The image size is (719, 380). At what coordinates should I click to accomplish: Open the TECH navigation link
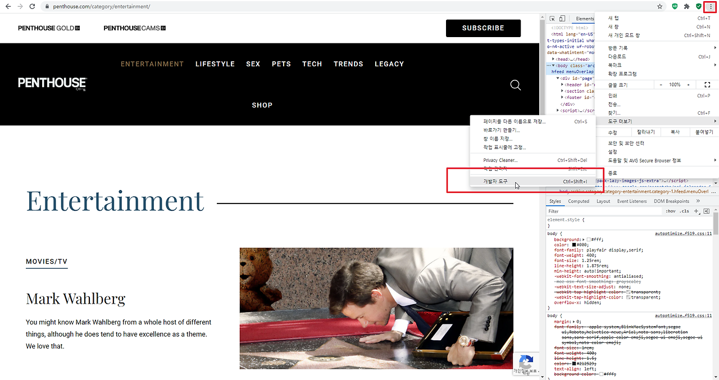[x=312, y=64]
